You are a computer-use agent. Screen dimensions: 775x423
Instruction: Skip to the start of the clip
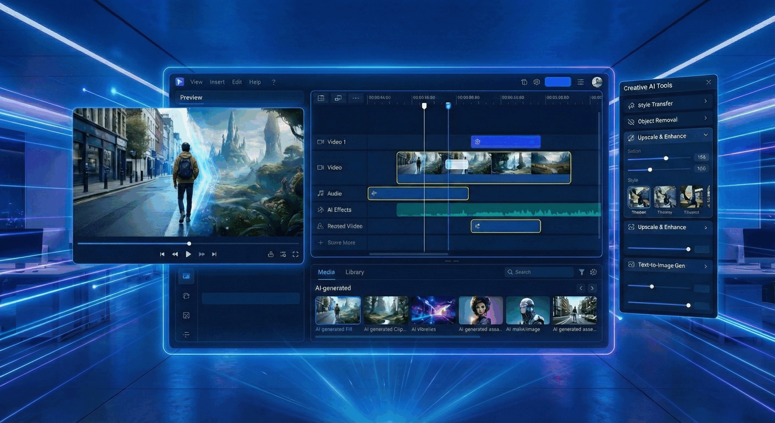pos(162,254)
